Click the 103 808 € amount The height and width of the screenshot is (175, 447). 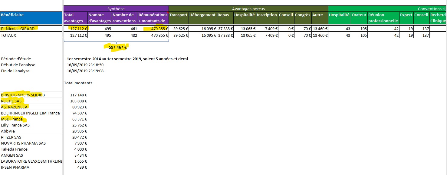click(x=79, y=101)
